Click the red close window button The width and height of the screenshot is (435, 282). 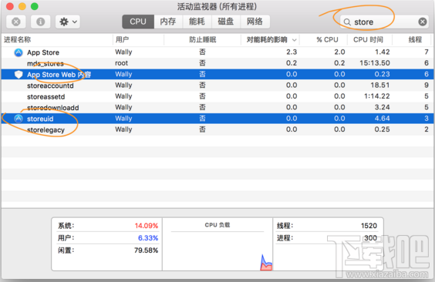click(10, 6)
